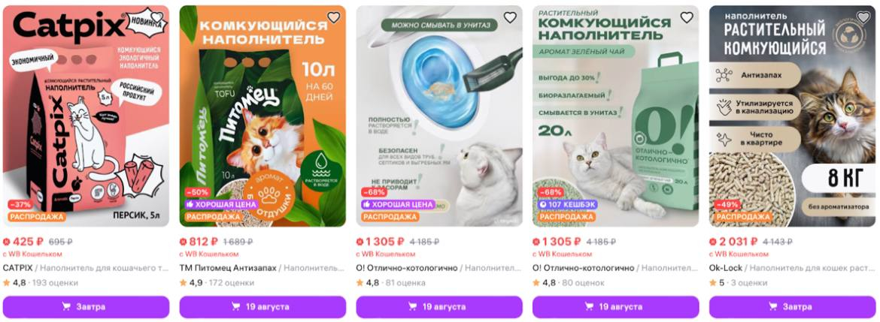Click wallet icon beside 812 ₽ price

coord(183,242)
